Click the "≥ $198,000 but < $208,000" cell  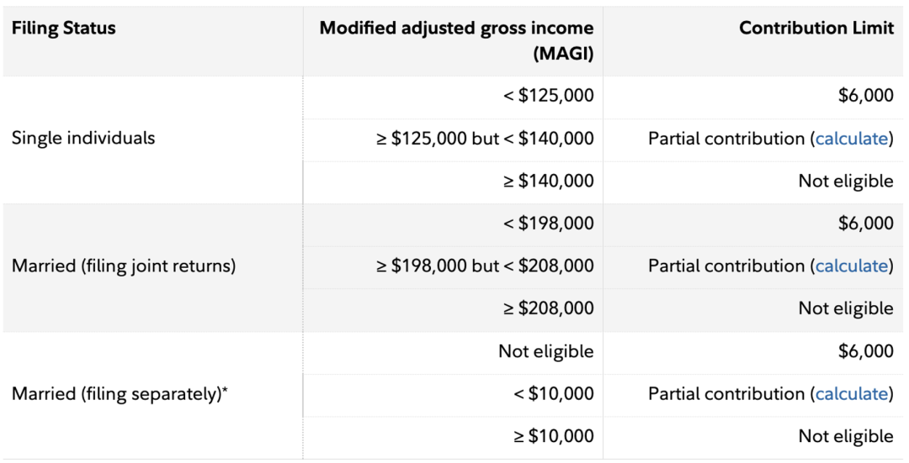click(485, 266)
